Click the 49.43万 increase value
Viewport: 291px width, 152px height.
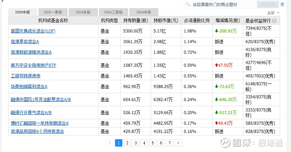[x=224, y=123]
